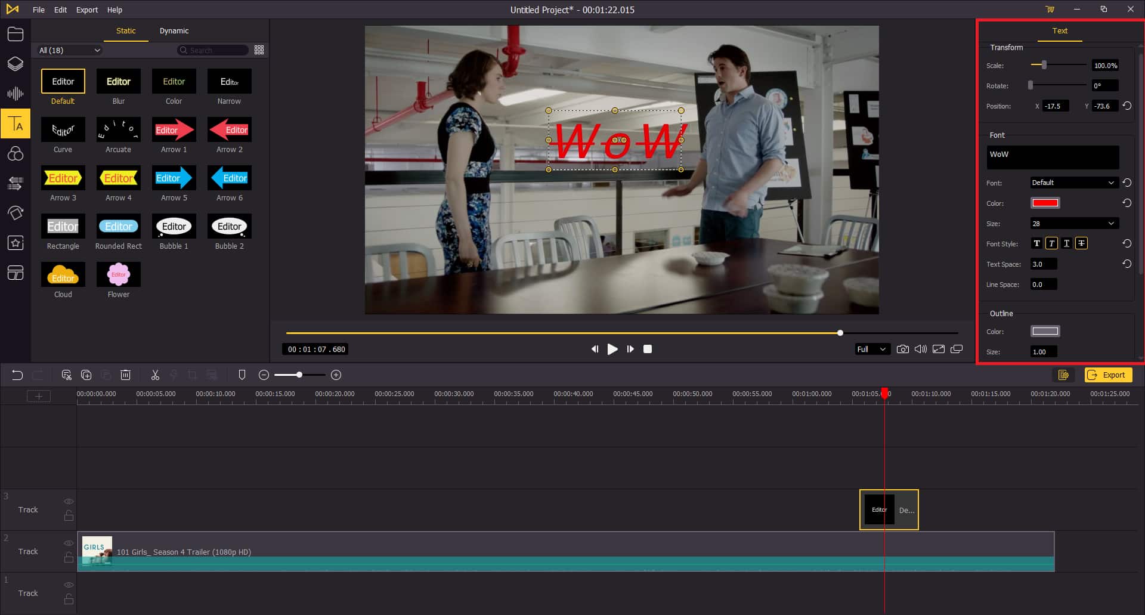Viewport: 1145px width, 615px height.
Task: Click the copy icon in timeline toolbar
Action: (x=86, y=375)
